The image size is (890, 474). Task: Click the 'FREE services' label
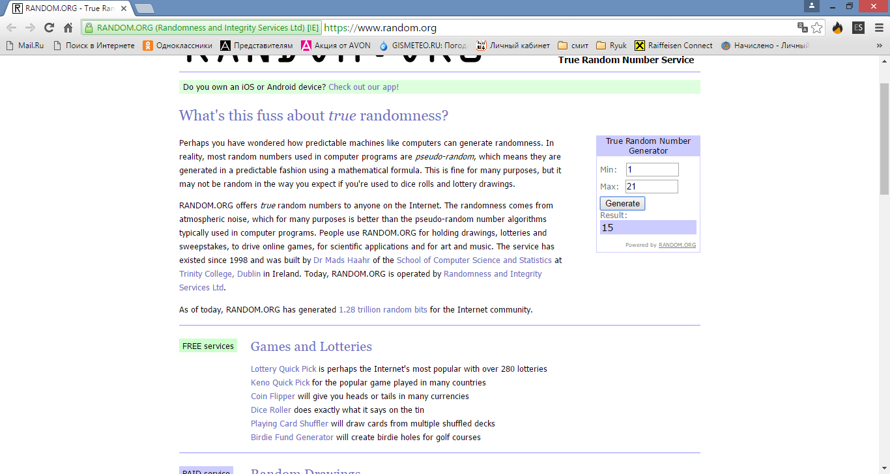pyautogui.click(x=208, y=346)
